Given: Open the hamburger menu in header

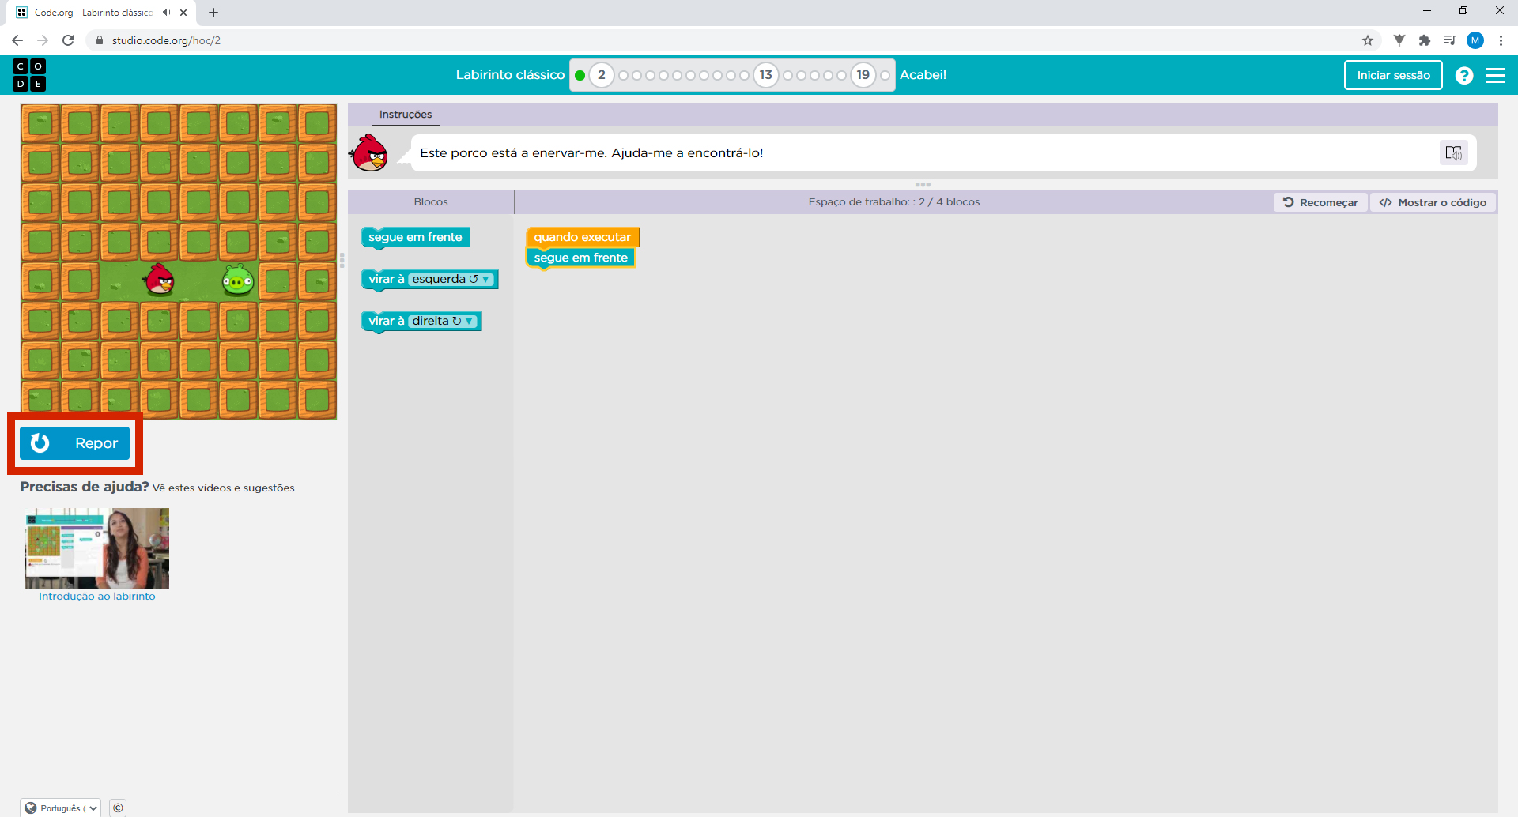Looking at the screenshot, I should (x=1496, y=75).
